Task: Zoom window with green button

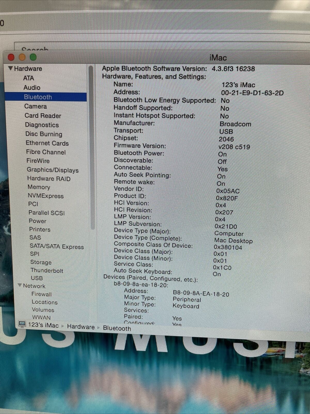Action: (x=33, y=57)
